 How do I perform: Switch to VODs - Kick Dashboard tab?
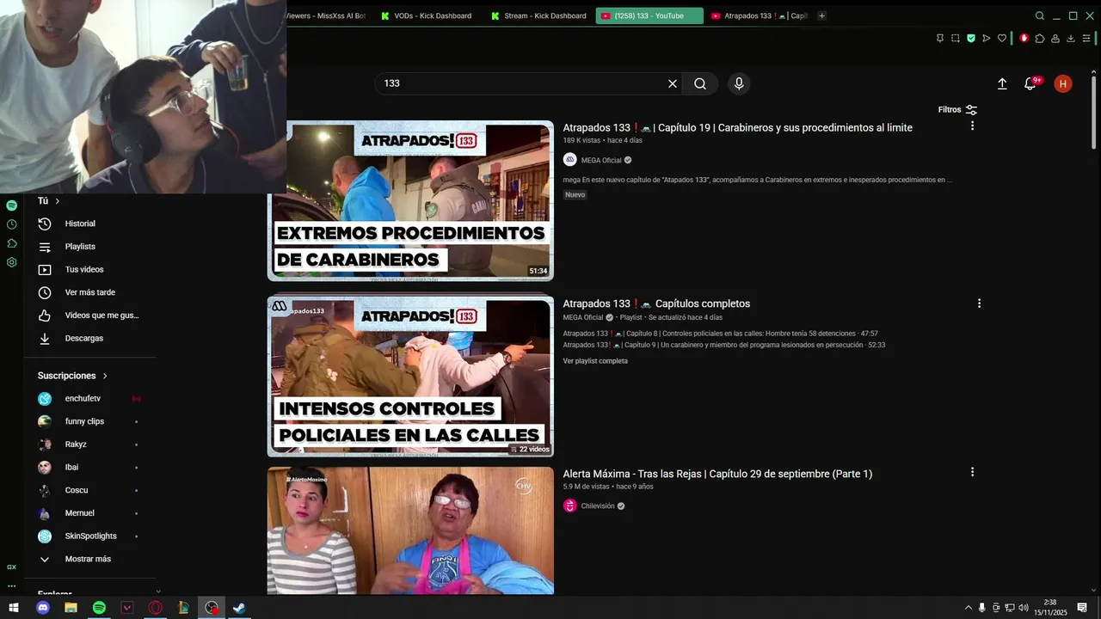426,15
